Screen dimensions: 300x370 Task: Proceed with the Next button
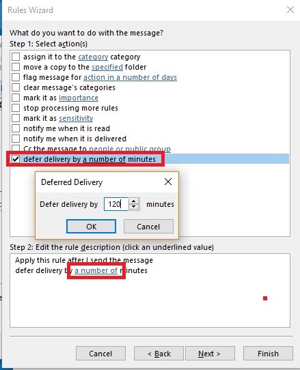pyautogui.click(x=210, y=354)
